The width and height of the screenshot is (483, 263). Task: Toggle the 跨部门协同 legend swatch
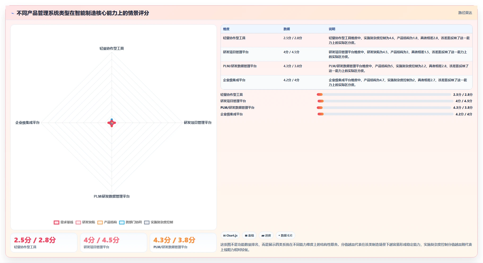point(122,223)
